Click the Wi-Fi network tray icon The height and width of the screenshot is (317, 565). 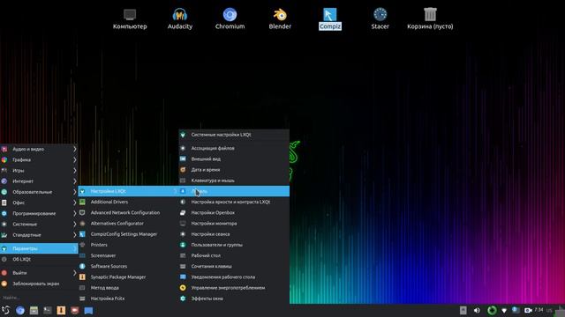coord(504,311)
